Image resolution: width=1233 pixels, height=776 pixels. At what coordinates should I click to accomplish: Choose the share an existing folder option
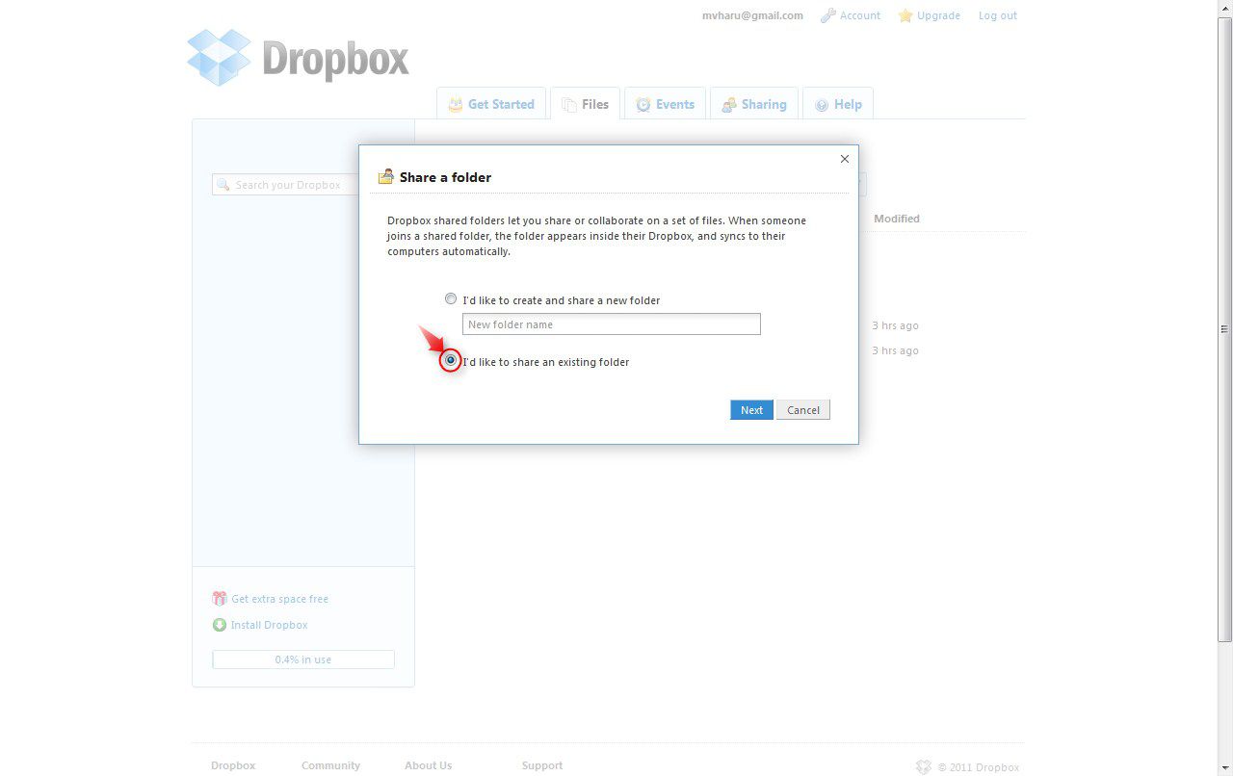coord(450,360)
